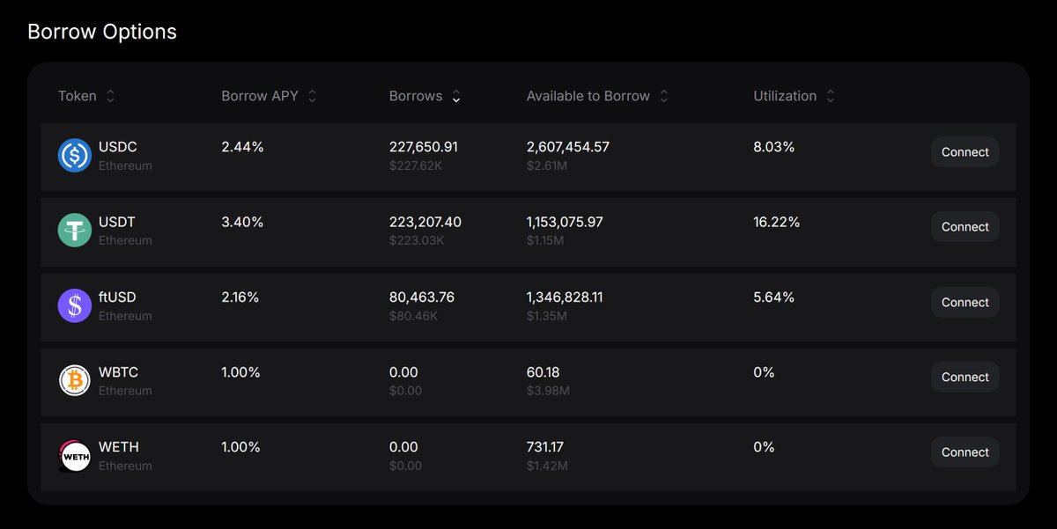The image size is (1057, 529).
Task: Connect wallet for USDC row
Action: click(x=965, y=152)
